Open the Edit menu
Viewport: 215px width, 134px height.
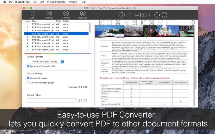(x=42, y=2)
